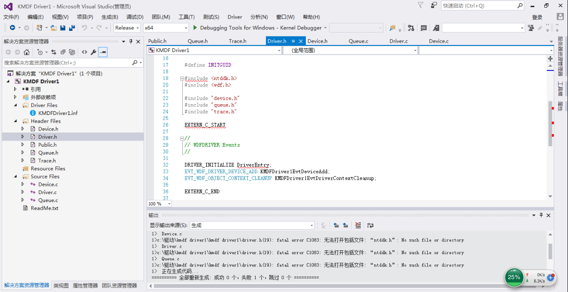
Task: Toggle word wrap in Output panel
Action: 370,225
